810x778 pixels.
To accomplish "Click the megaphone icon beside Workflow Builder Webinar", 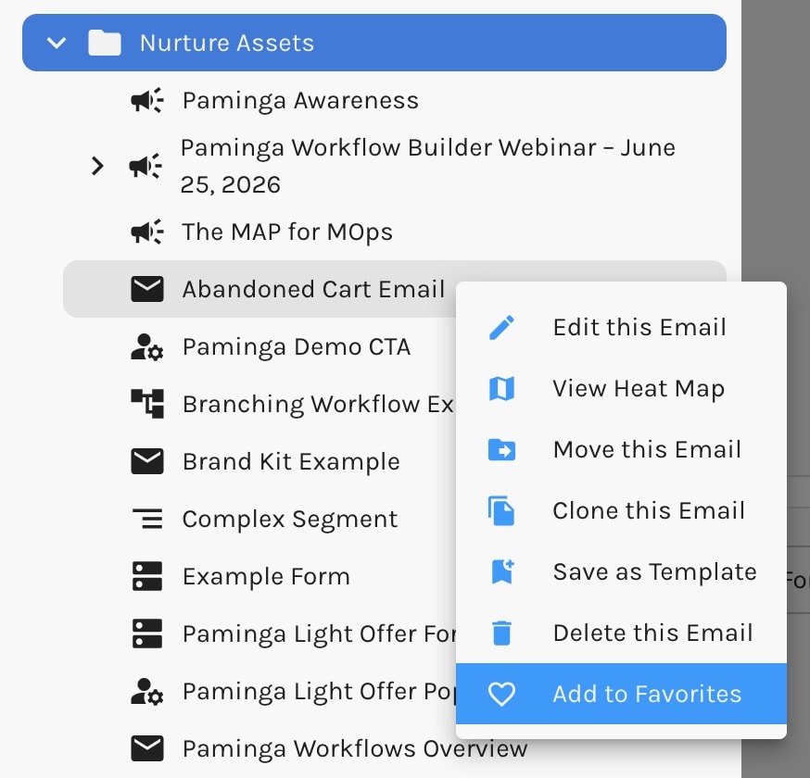I will click(146, 166).
